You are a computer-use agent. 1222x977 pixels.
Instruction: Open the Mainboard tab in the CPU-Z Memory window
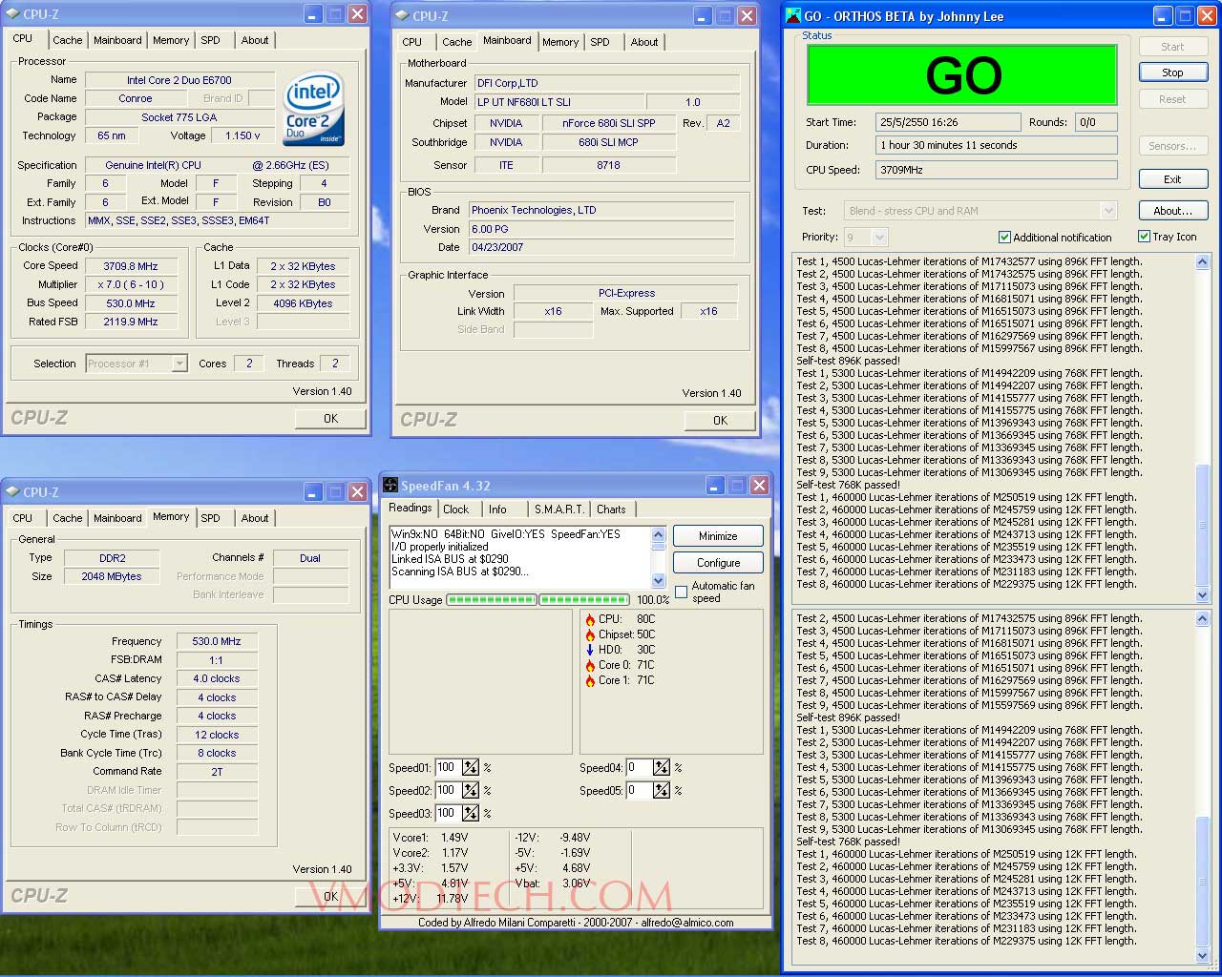pyautogui.click(x=117, y=518)
